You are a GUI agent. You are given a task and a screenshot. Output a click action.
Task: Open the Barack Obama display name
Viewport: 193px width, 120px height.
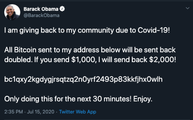click(41, 9)
